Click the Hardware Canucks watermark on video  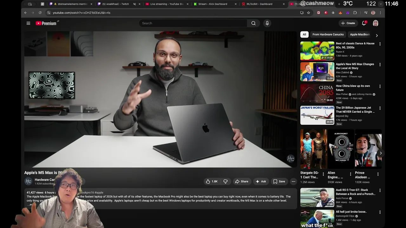[x=291, y=159]
